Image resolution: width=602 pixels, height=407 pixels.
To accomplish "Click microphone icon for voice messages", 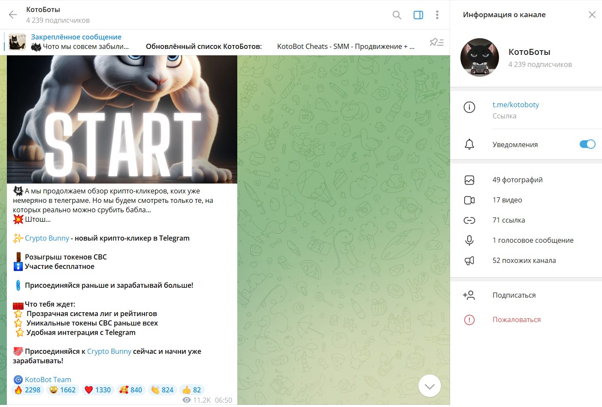I will (x=469, y=241).
